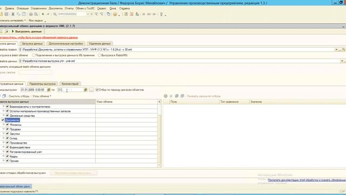Toggle the Денежные средства checkbox

(7, 115)
